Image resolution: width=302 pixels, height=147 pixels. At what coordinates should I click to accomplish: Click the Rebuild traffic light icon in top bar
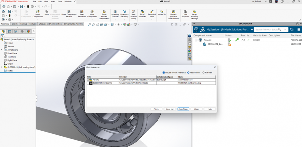28,7
